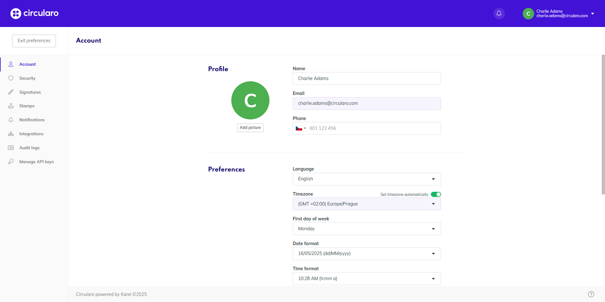Open the help question mark icon
Viewport: 605px width, 302px height.
point(591,294)
